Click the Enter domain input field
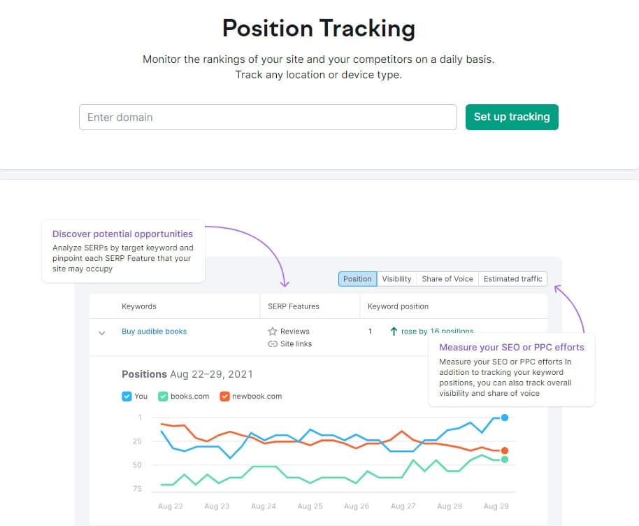The height and width of the screenshot is (526, 639). coord(268,118)
